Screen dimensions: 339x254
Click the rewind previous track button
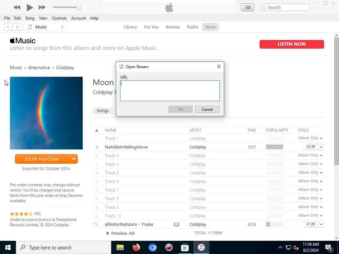[x=17, y=7]
